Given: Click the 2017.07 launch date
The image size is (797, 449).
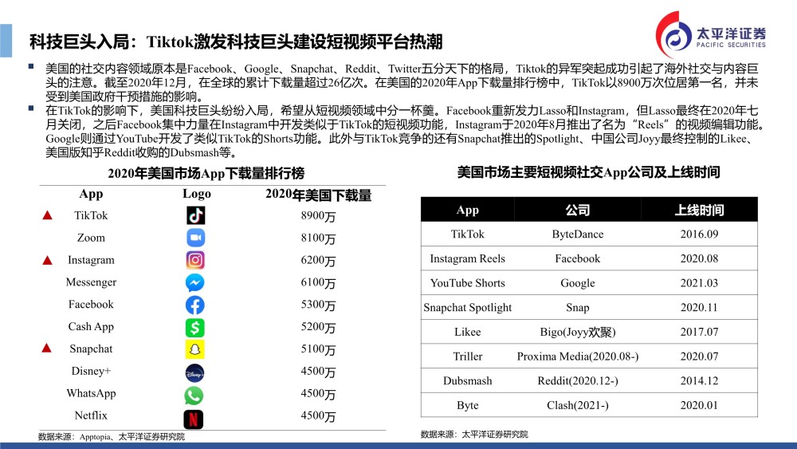Looking at the screenshot, I should [x=699, y=332].
